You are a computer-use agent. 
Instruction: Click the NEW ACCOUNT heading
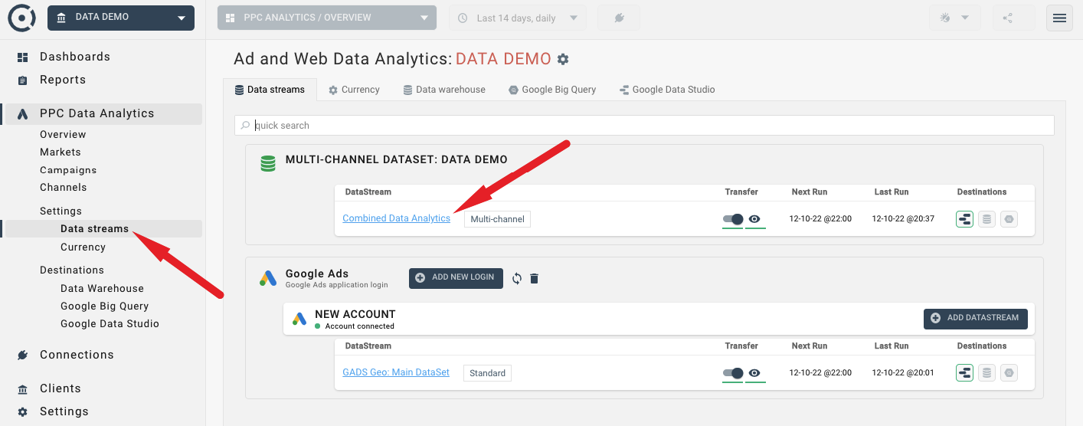coord(355,314)
